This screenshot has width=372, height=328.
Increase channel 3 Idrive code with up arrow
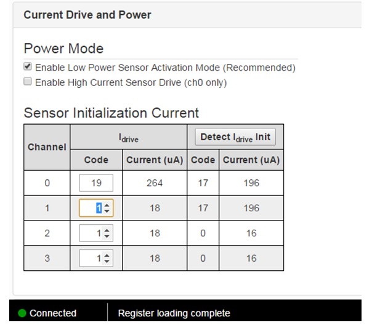(x=107, y=256)
